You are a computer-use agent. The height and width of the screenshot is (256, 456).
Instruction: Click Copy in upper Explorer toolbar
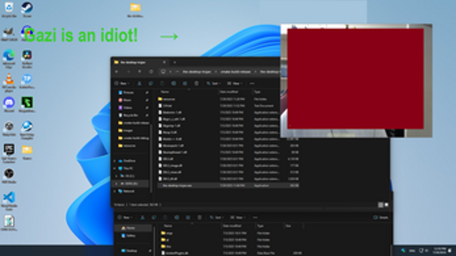pos(151,83)
